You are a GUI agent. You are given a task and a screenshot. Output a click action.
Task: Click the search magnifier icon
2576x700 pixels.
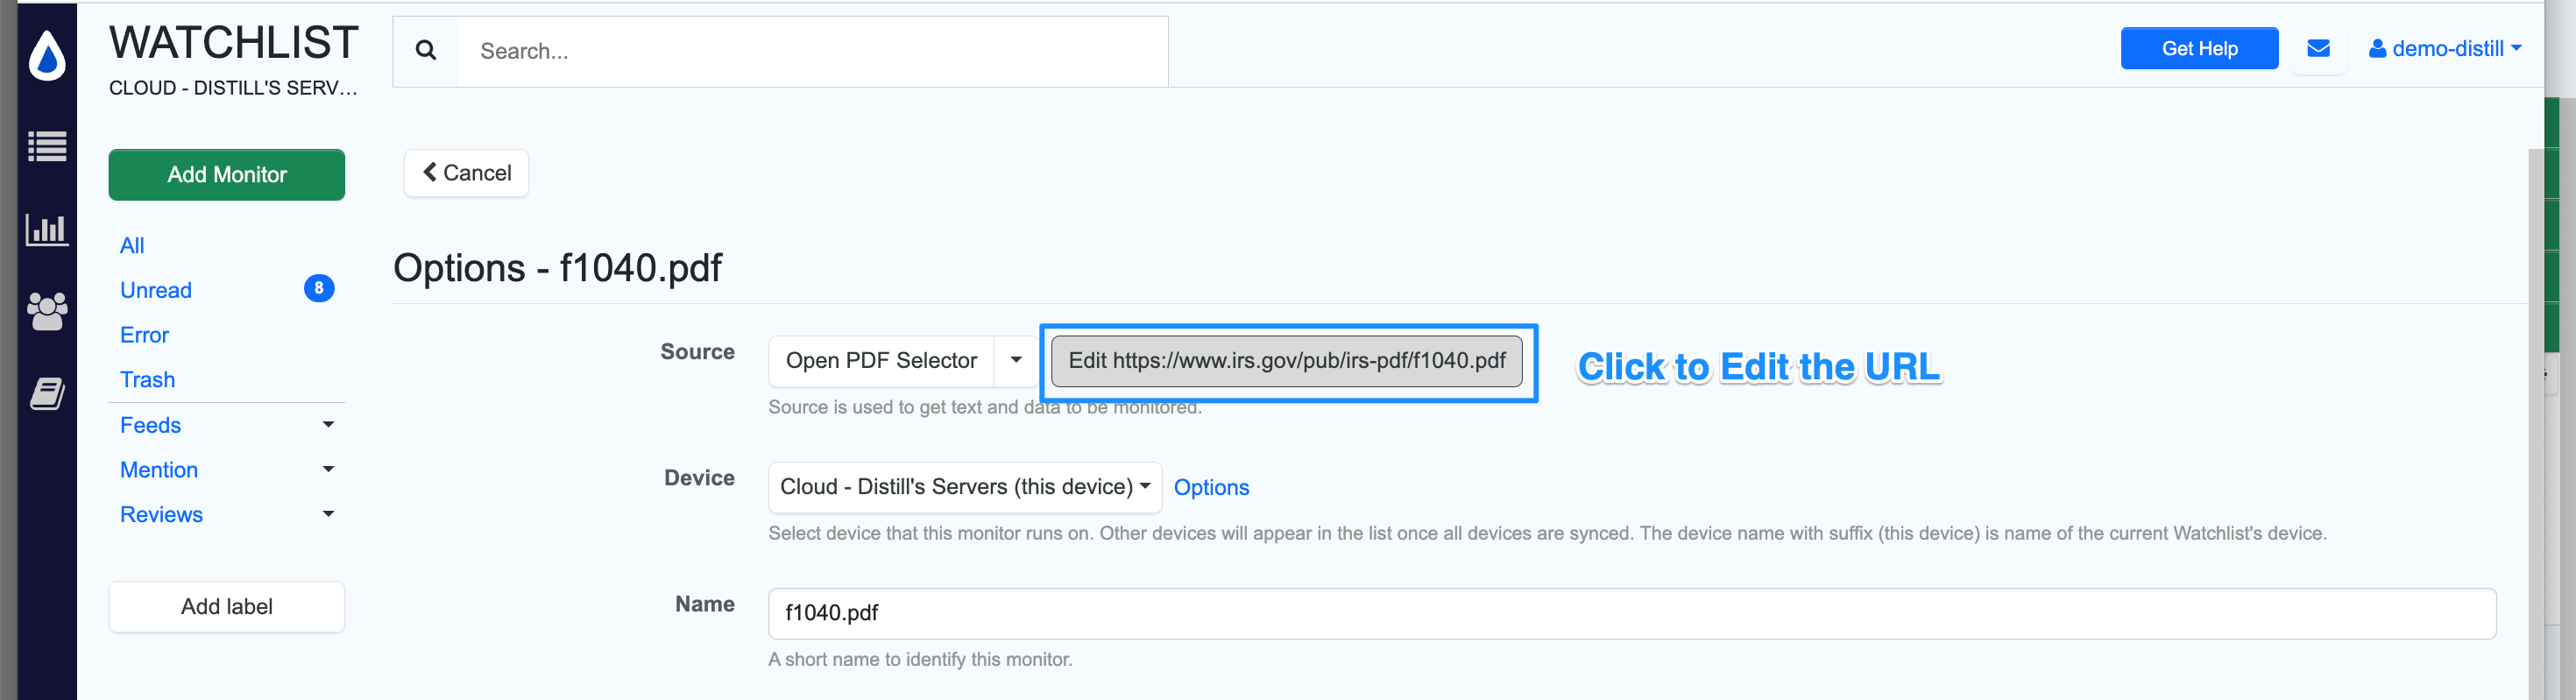pos(426,51)
